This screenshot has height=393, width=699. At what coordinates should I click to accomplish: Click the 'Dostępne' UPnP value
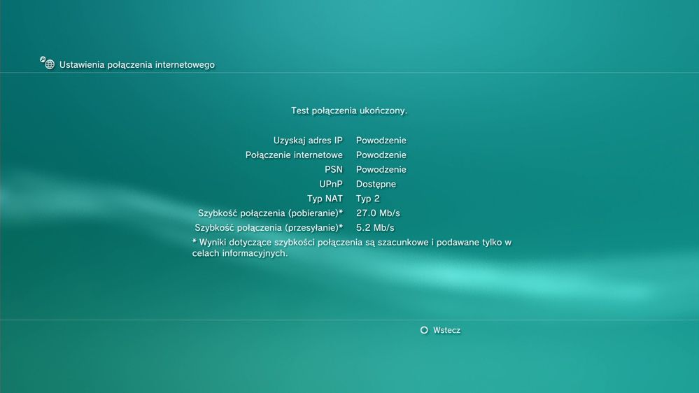click(x=376, y=185)
